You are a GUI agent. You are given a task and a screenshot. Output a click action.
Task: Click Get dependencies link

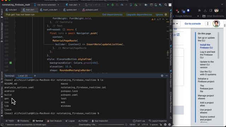[112, 14]
